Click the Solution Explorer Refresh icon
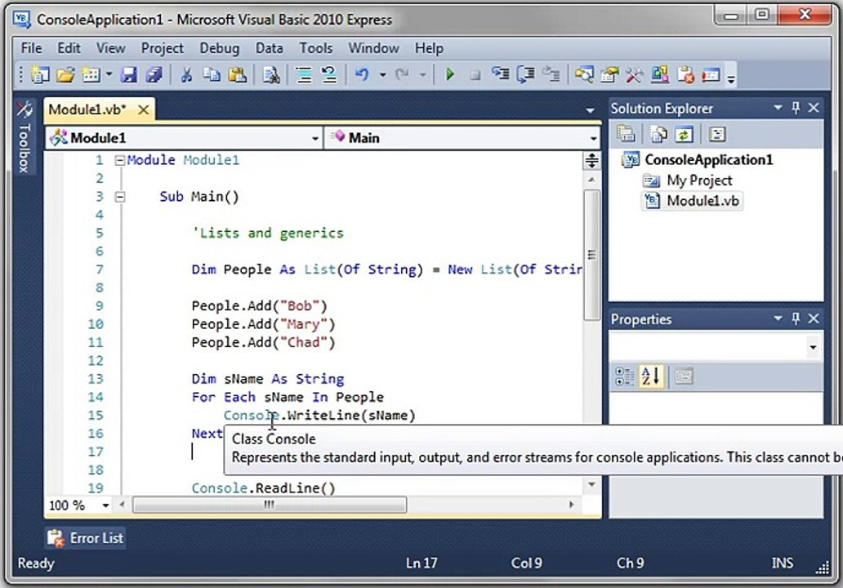The width and height of the screenshot is (843, 588). 684,134
